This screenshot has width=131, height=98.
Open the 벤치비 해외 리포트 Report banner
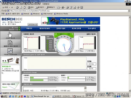pyautogui.click(x=10, y=86)
